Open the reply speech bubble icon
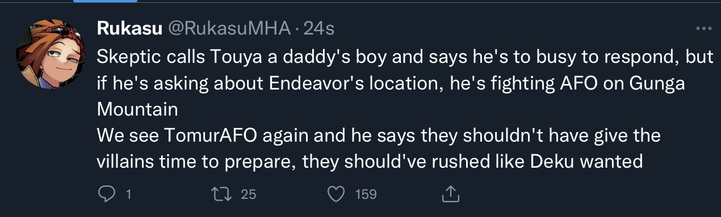 point(107,194)
